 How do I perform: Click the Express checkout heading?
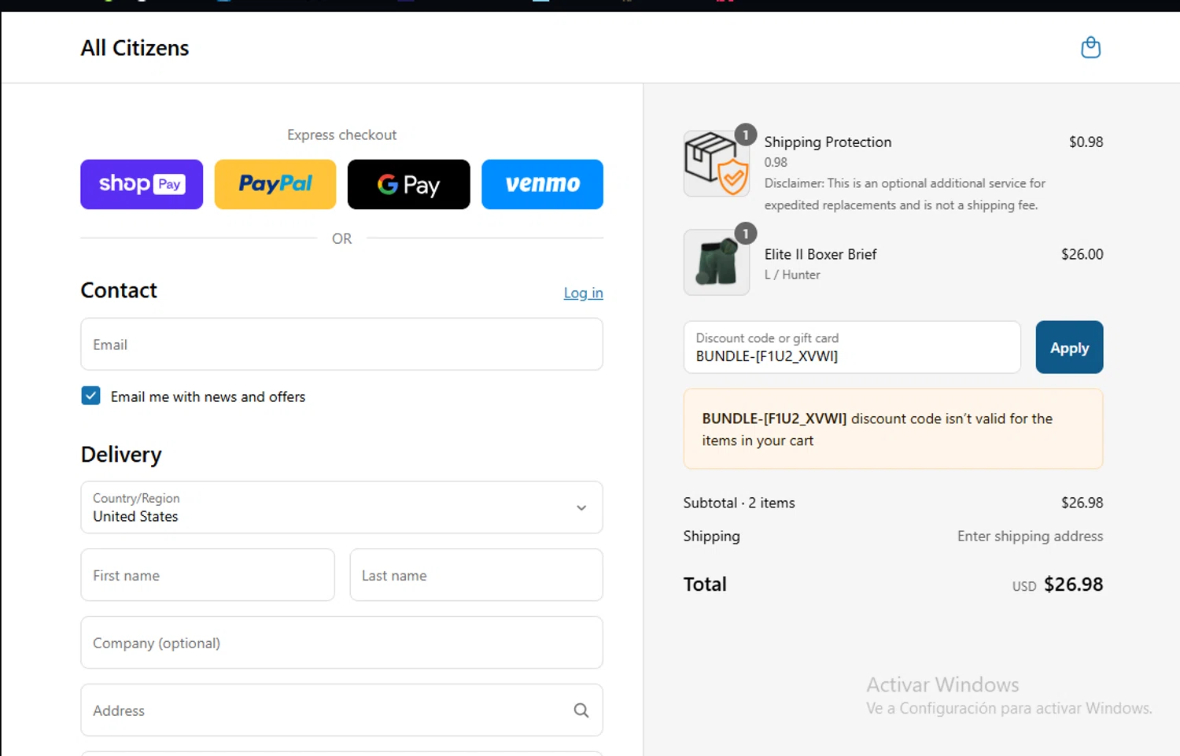point(341,135)
